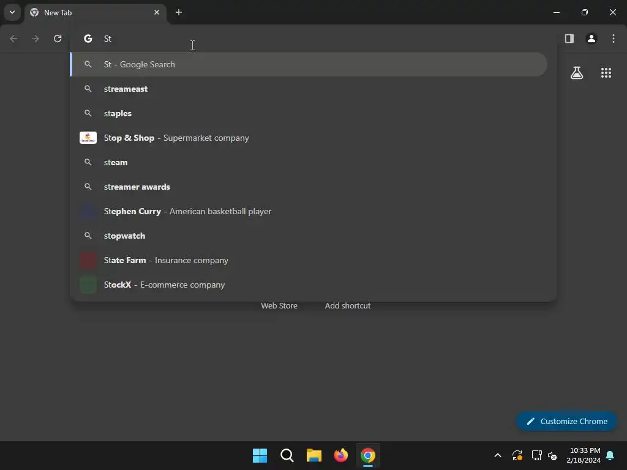Open Chrome three-dot menu
The height and width of the screenshot is (470, 627).
point(614,39)
